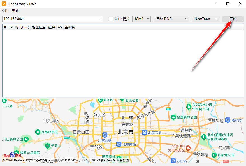Click the 东城区 district label
This screenshot has height=166, width=246.
coord(128,125)
